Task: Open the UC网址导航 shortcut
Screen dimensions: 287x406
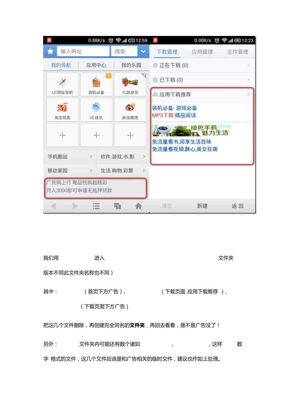Action: click(x=63, y=85)
